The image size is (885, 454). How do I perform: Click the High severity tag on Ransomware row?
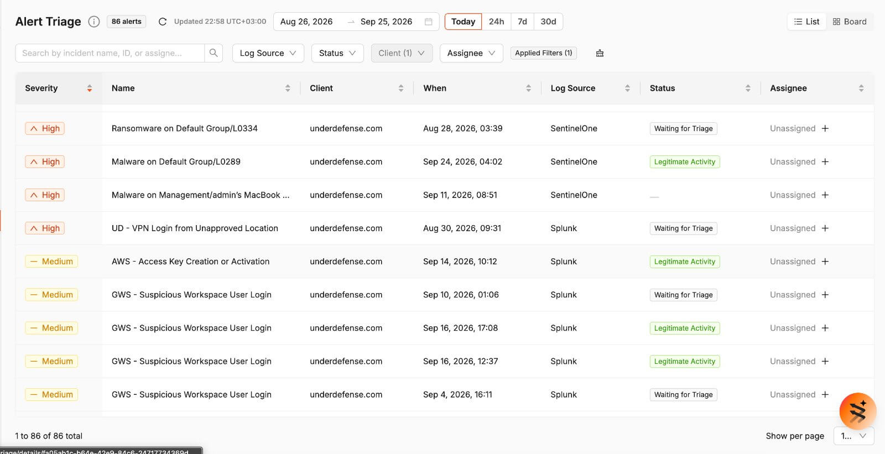point(45,128)
